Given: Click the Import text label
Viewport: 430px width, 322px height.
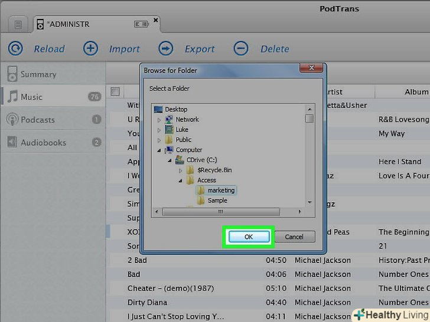Looking at the screenshot, I should [125, 49].
